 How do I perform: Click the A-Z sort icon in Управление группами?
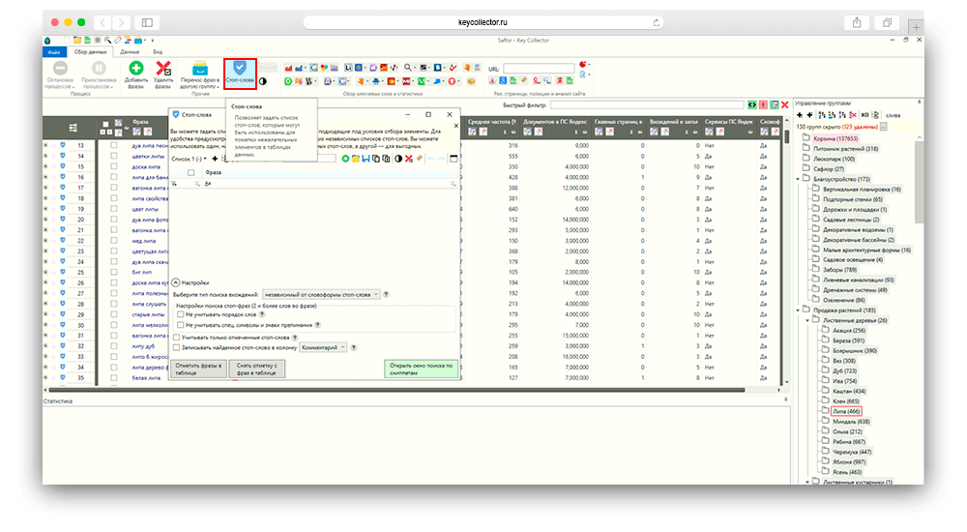click(821, 115)
